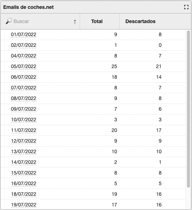Click the Emails de coches.net widget title

click(28, 7)
